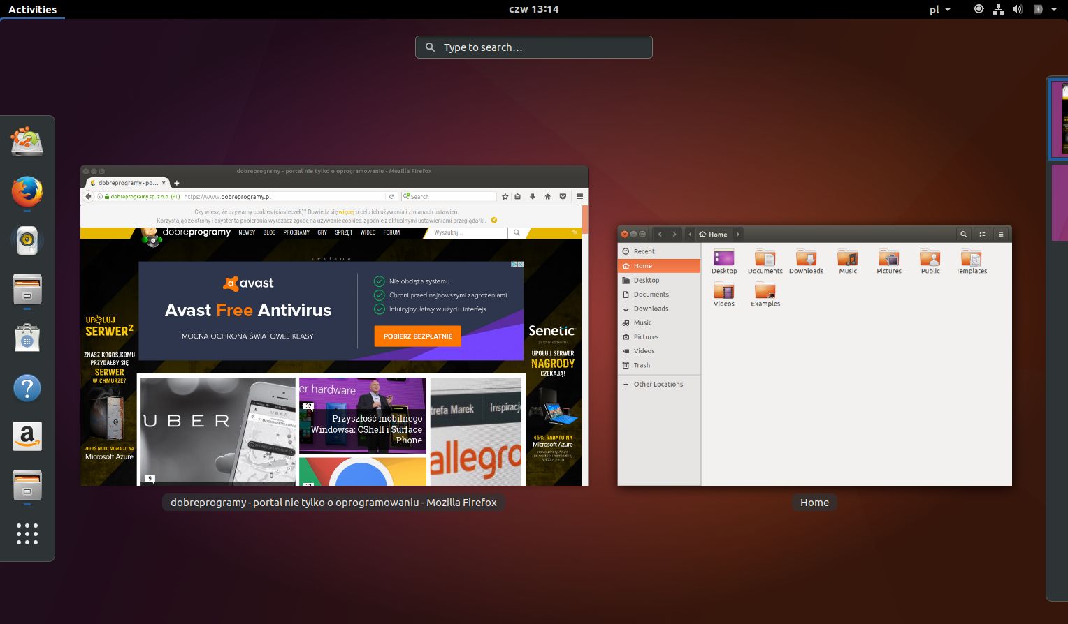Image resolution: width=1068 pixels, height=624 pixels.
Task: Open the Home window hamburger menu
Action: pyautogui.click(x=1001, y=235)
